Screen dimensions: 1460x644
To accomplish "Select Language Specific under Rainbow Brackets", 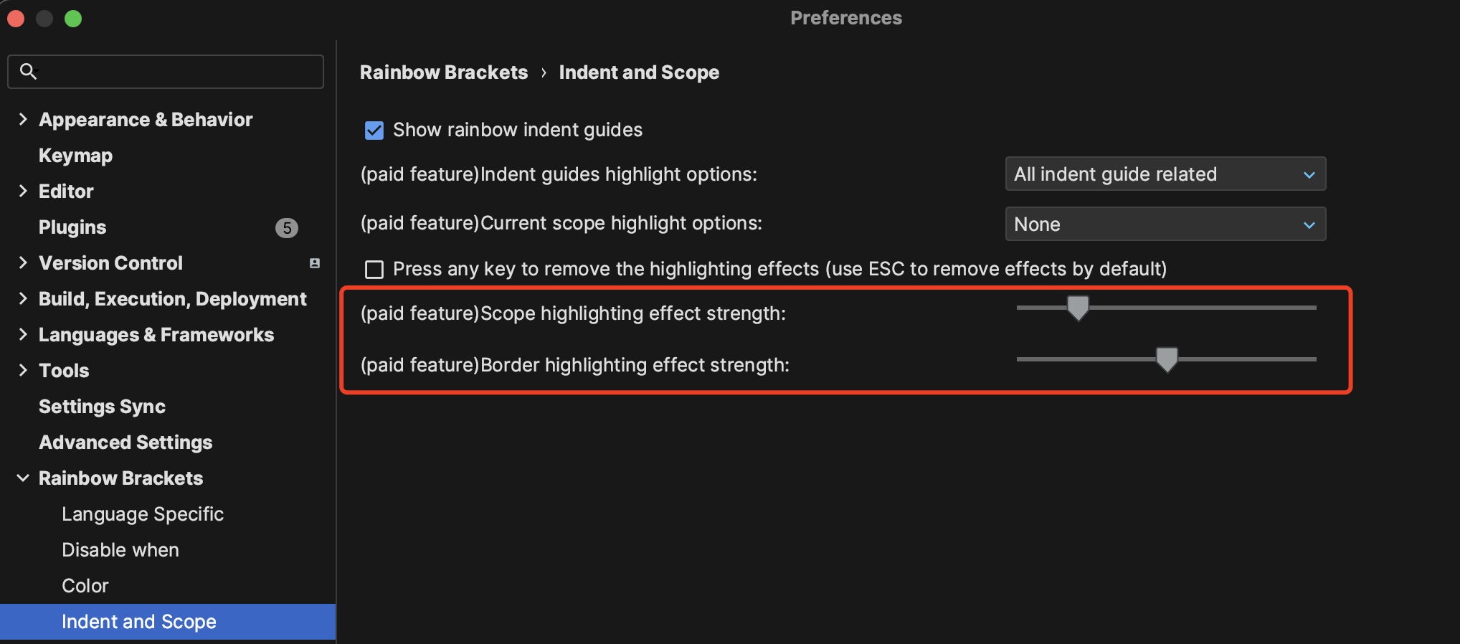I will coord(143,514).
